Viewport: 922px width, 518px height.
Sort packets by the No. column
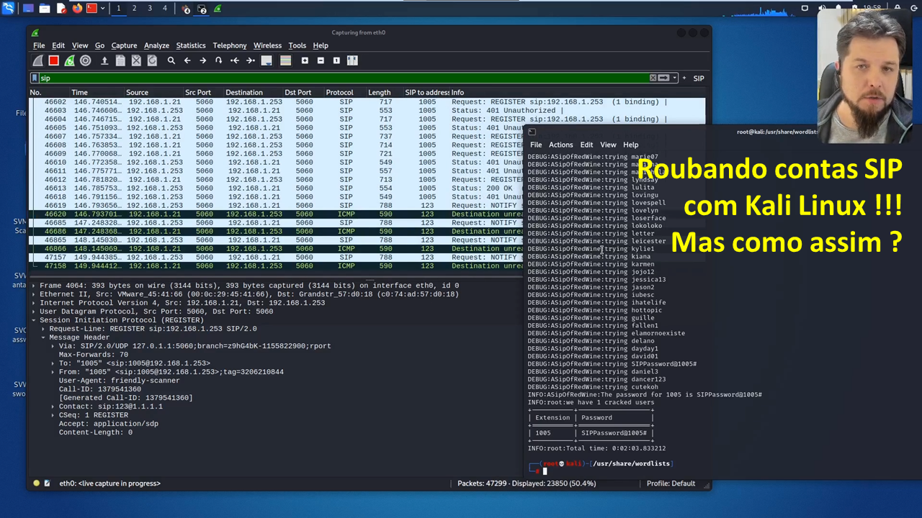click(x=35, y=92)
